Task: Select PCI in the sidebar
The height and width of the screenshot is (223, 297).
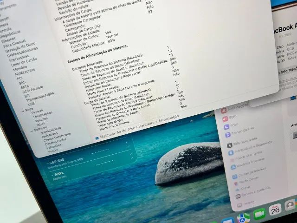Action: pyautogui.click(x=19, y=79)
